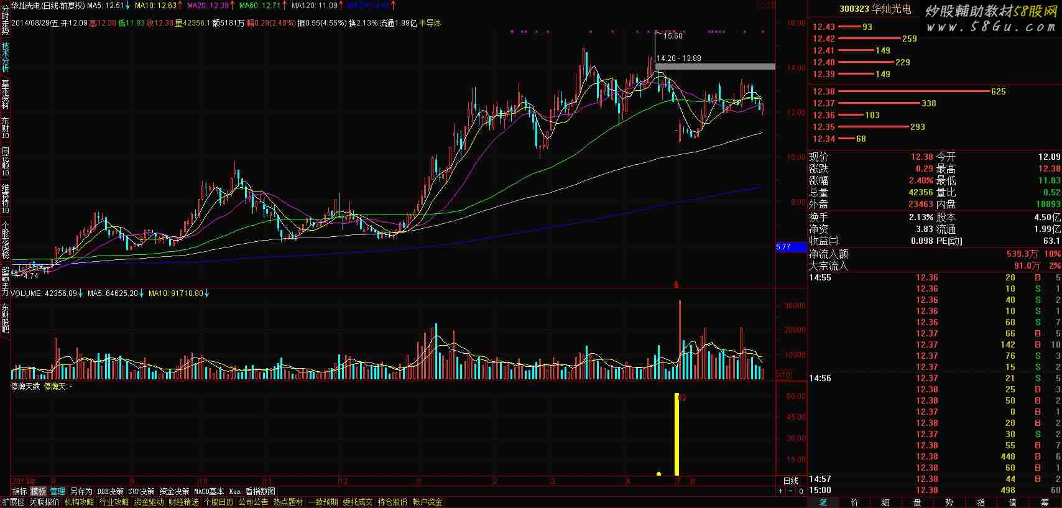Click the minus zoom-out icon under 日线
The image size is (1062, 508).
coord(791,491)
